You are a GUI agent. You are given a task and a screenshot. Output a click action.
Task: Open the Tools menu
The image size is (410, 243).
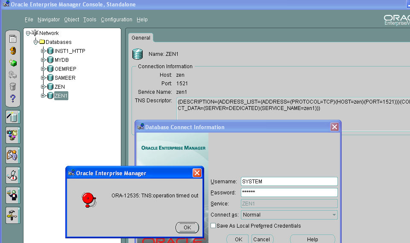tap(90, 20)
